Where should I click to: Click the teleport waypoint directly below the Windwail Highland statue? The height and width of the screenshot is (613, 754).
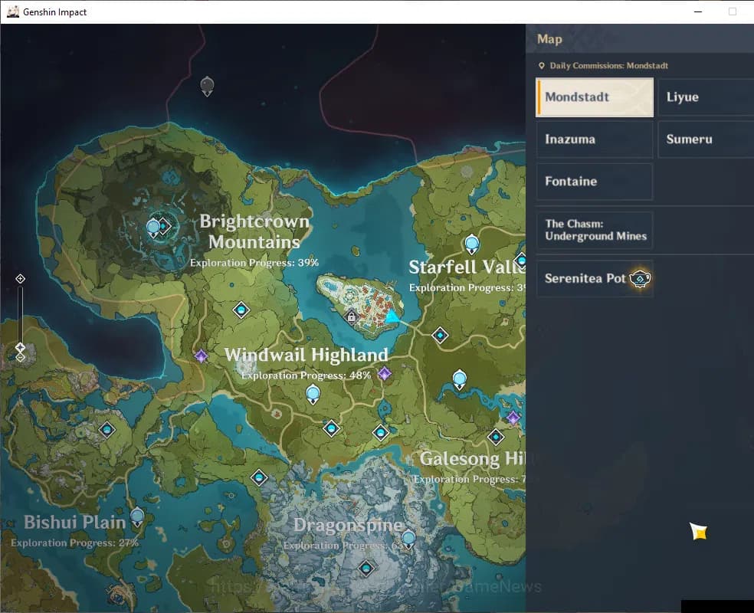click(x=331, y=428)
